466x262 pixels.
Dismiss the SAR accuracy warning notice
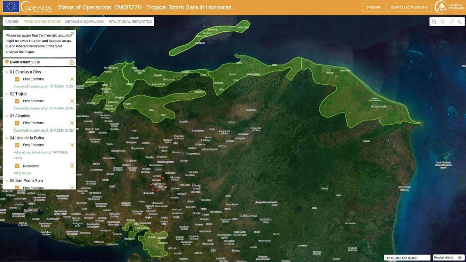tap(72, 33)
